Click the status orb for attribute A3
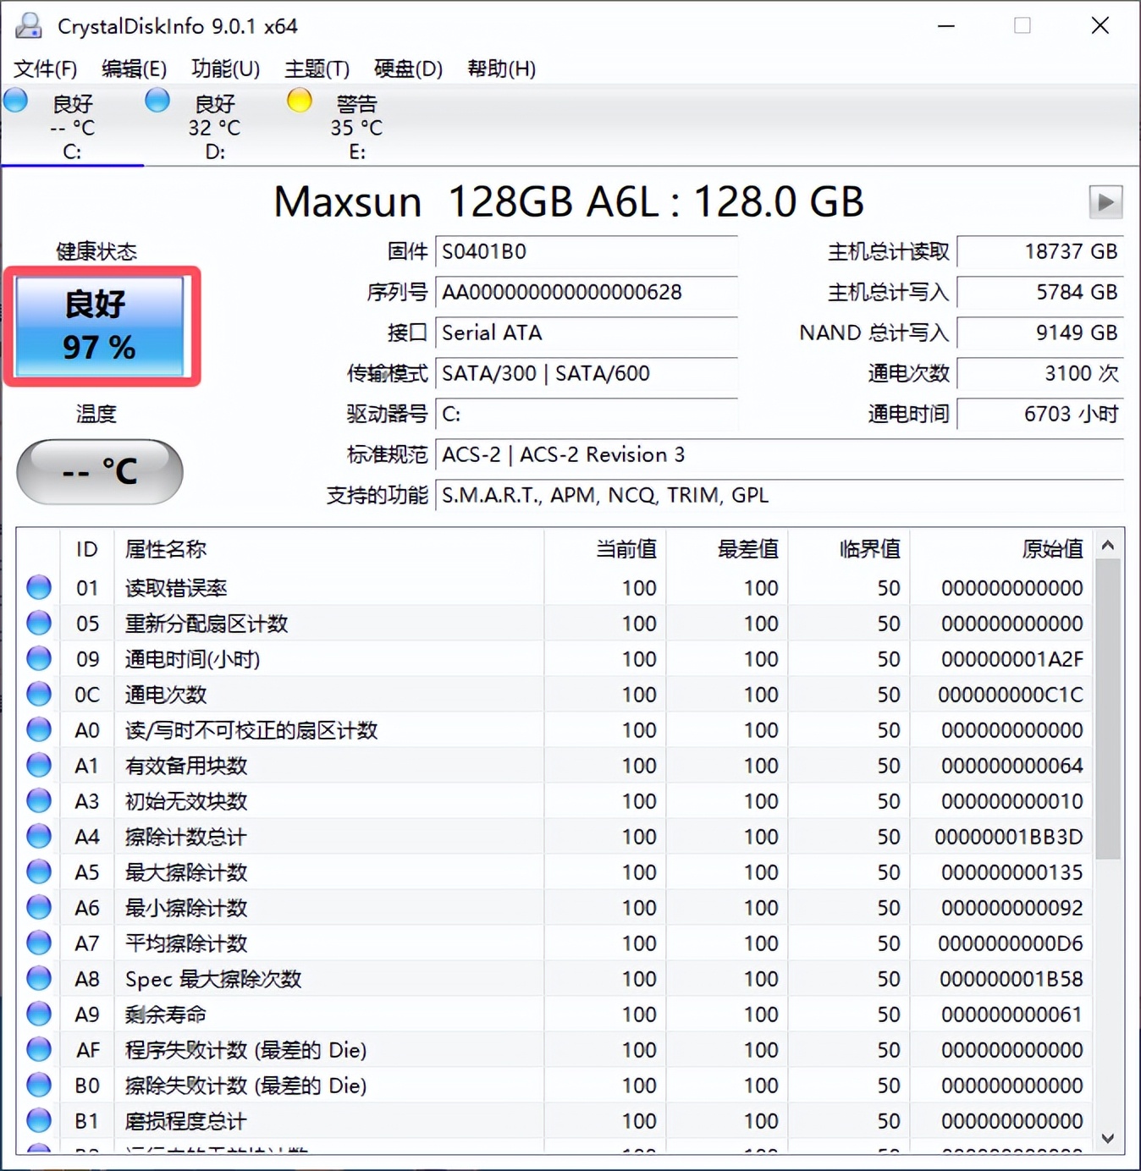 coord(39,800)
